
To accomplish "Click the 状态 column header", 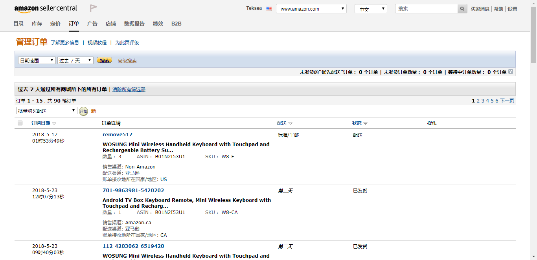I will coord(357,123).
